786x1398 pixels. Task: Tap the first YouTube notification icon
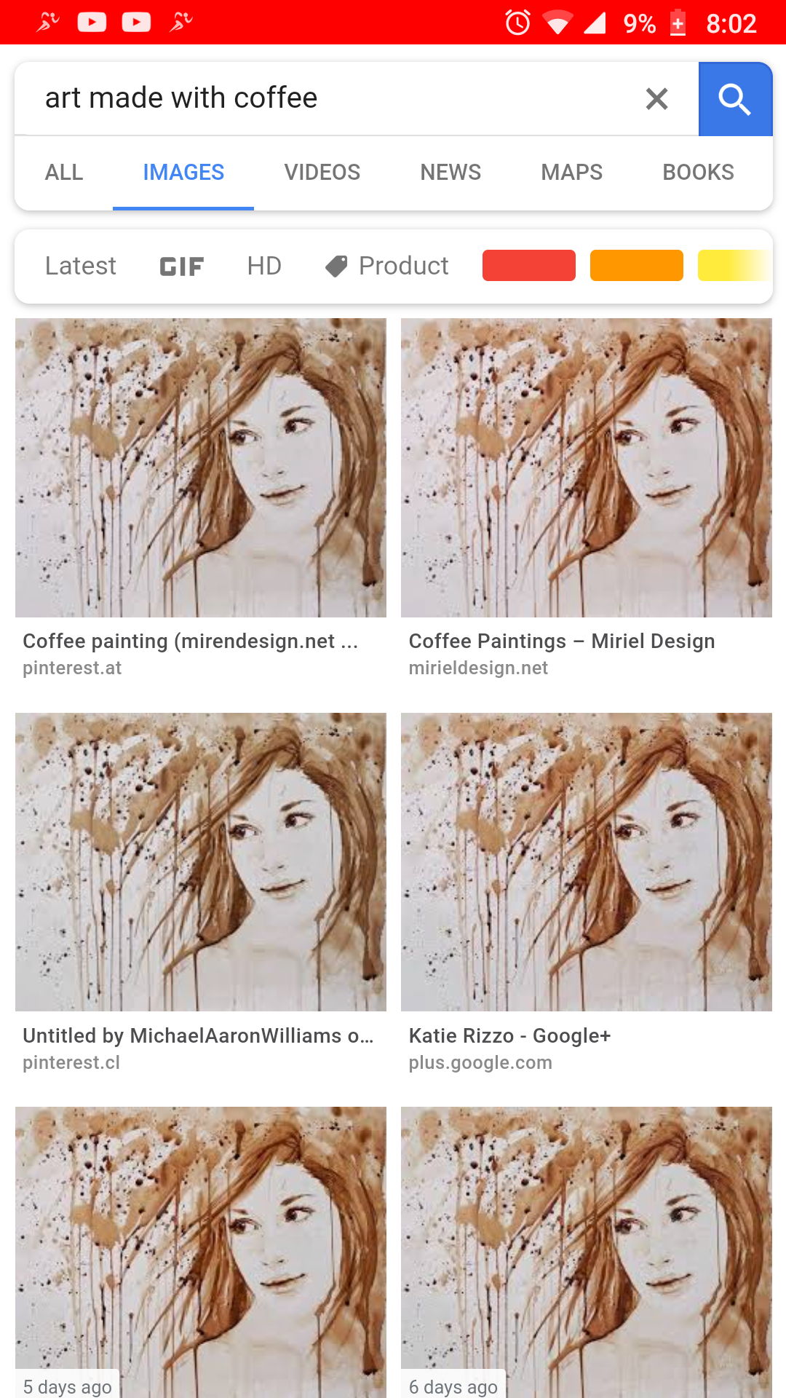[92, 23]
